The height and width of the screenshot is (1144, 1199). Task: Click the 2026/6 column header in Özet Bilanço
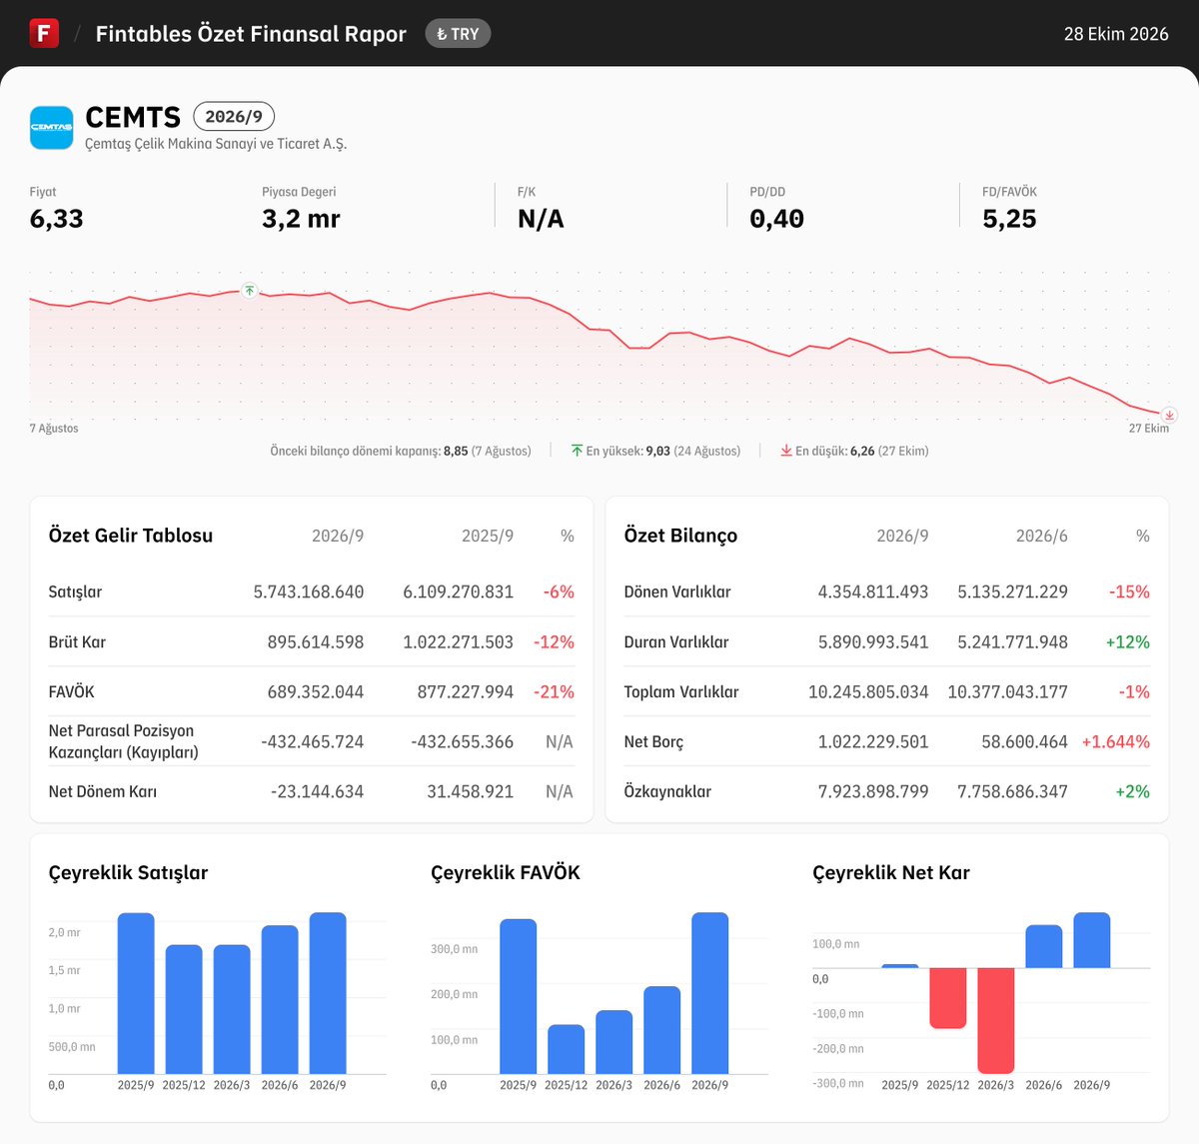[x=1042, y=537]
